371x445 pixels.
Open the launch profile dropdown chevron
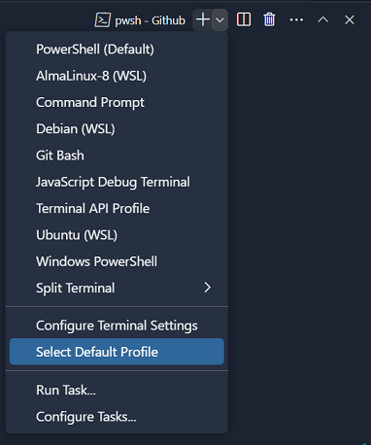coord(219,20)
